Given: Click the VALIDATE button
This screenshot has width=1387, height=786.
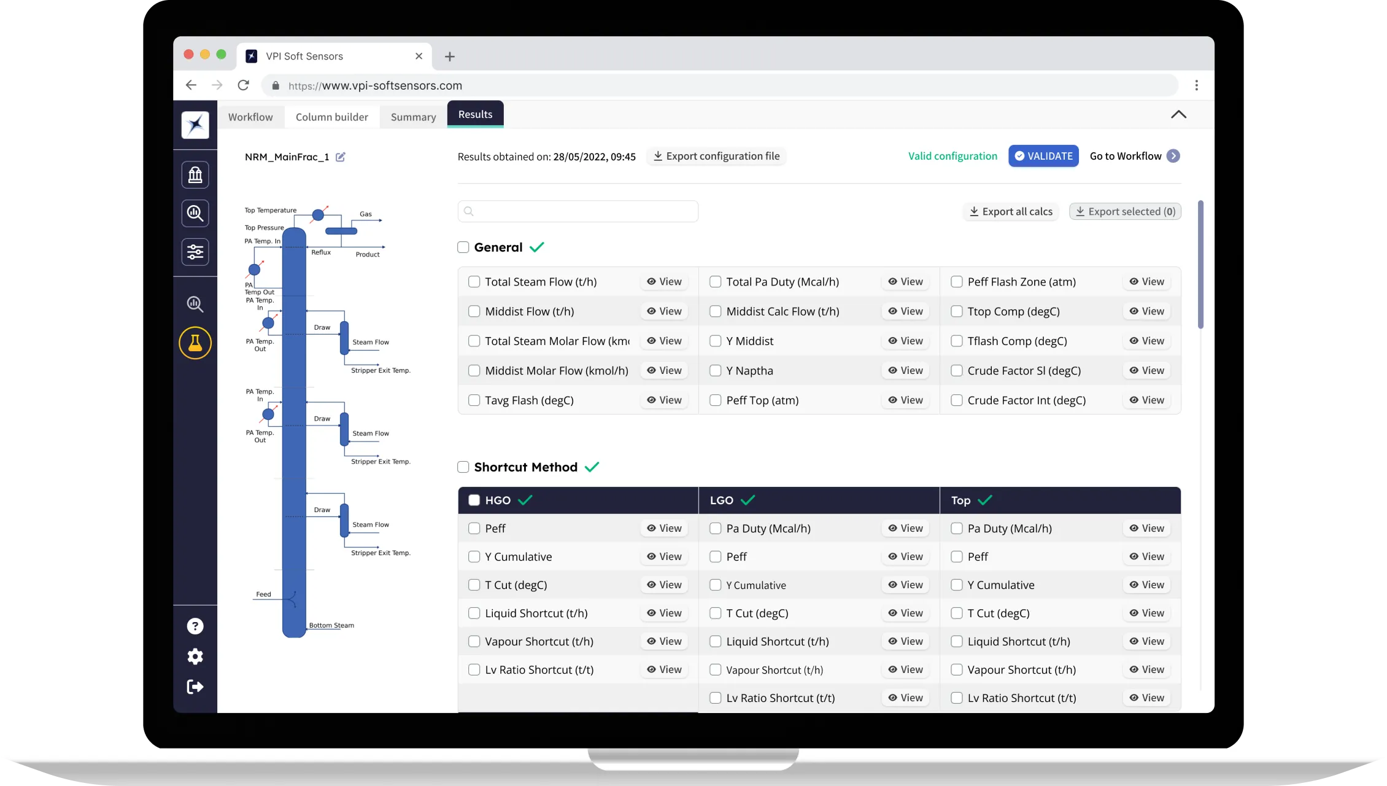Looking at the screenshot, I should [x=1043, y=156].
